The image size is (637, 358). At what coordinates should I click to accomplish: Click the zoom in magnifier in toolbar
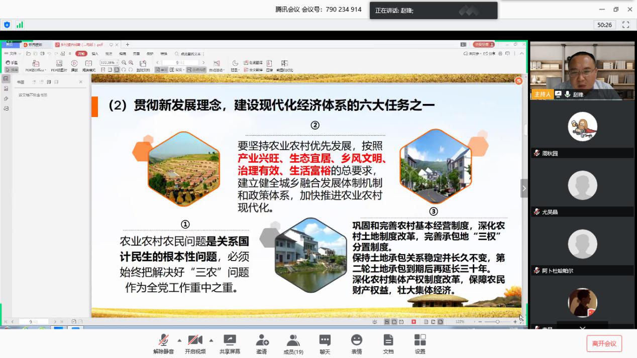coord(131,63)
